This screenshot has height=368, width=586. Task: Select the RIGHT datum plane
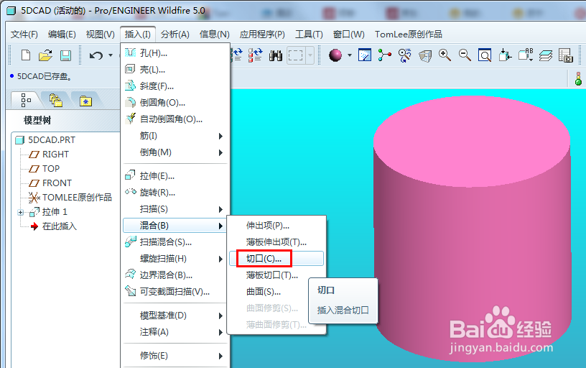click(55, 155)
